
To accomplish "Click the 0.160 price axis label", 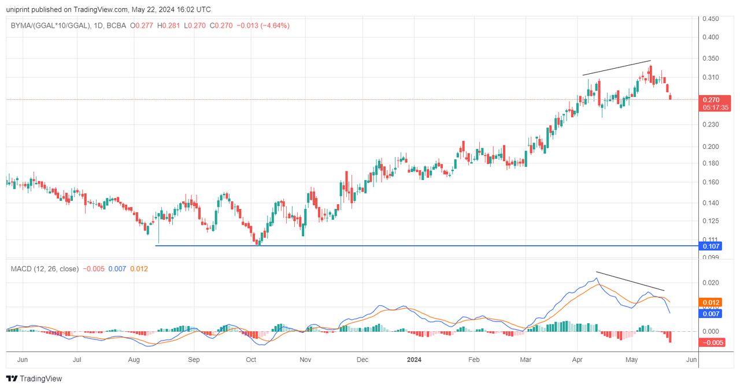I will tap(711, 182).
